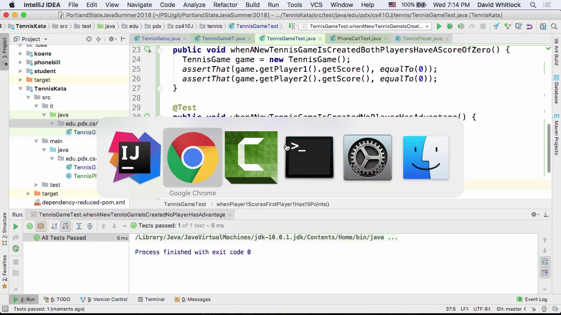
Task: Collapse the src folder under TennisKata
Action: tap(28, 97)
